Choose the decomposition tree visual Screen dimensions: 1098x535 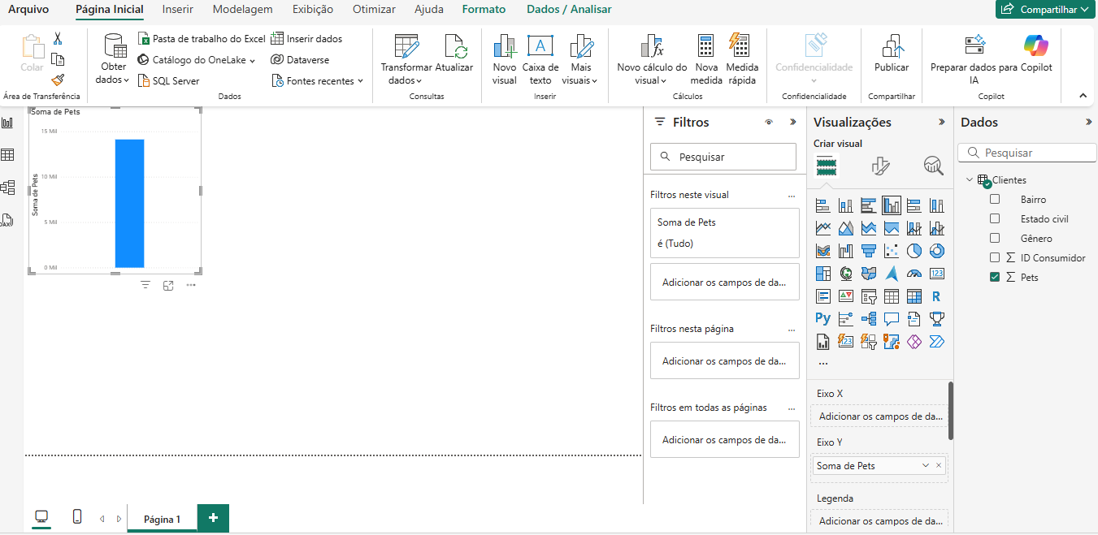click(869, 319)
